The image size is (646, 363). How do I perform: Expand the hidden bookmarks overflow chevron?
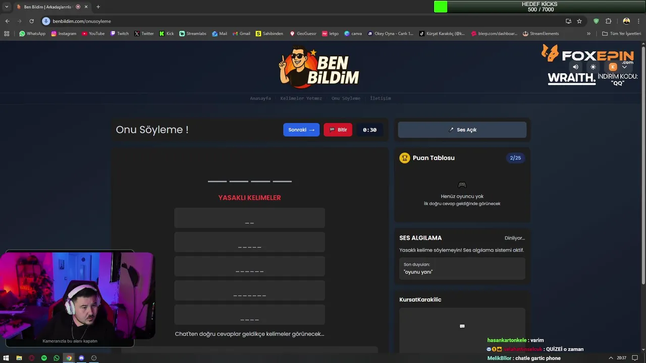pyautogui.click(x=588, y=34)
